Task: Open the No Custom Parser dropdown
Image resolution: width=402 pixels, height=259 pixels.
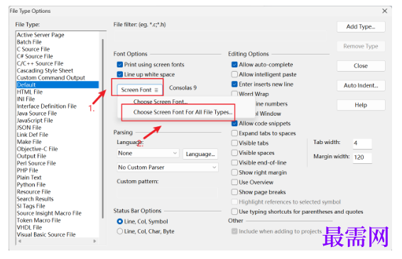Action: 168,167
